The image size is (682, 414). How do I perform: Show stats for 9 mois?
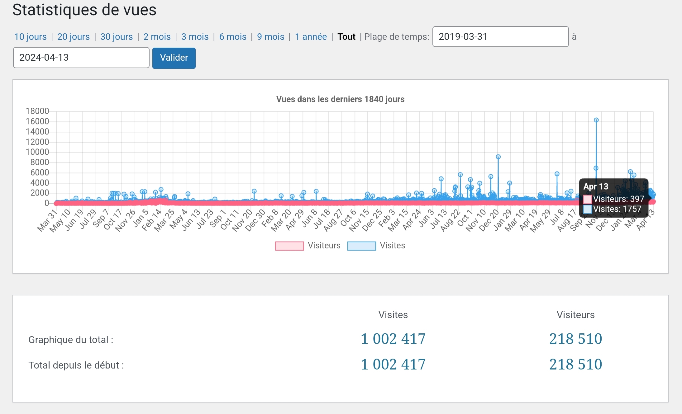click(271, 37)
